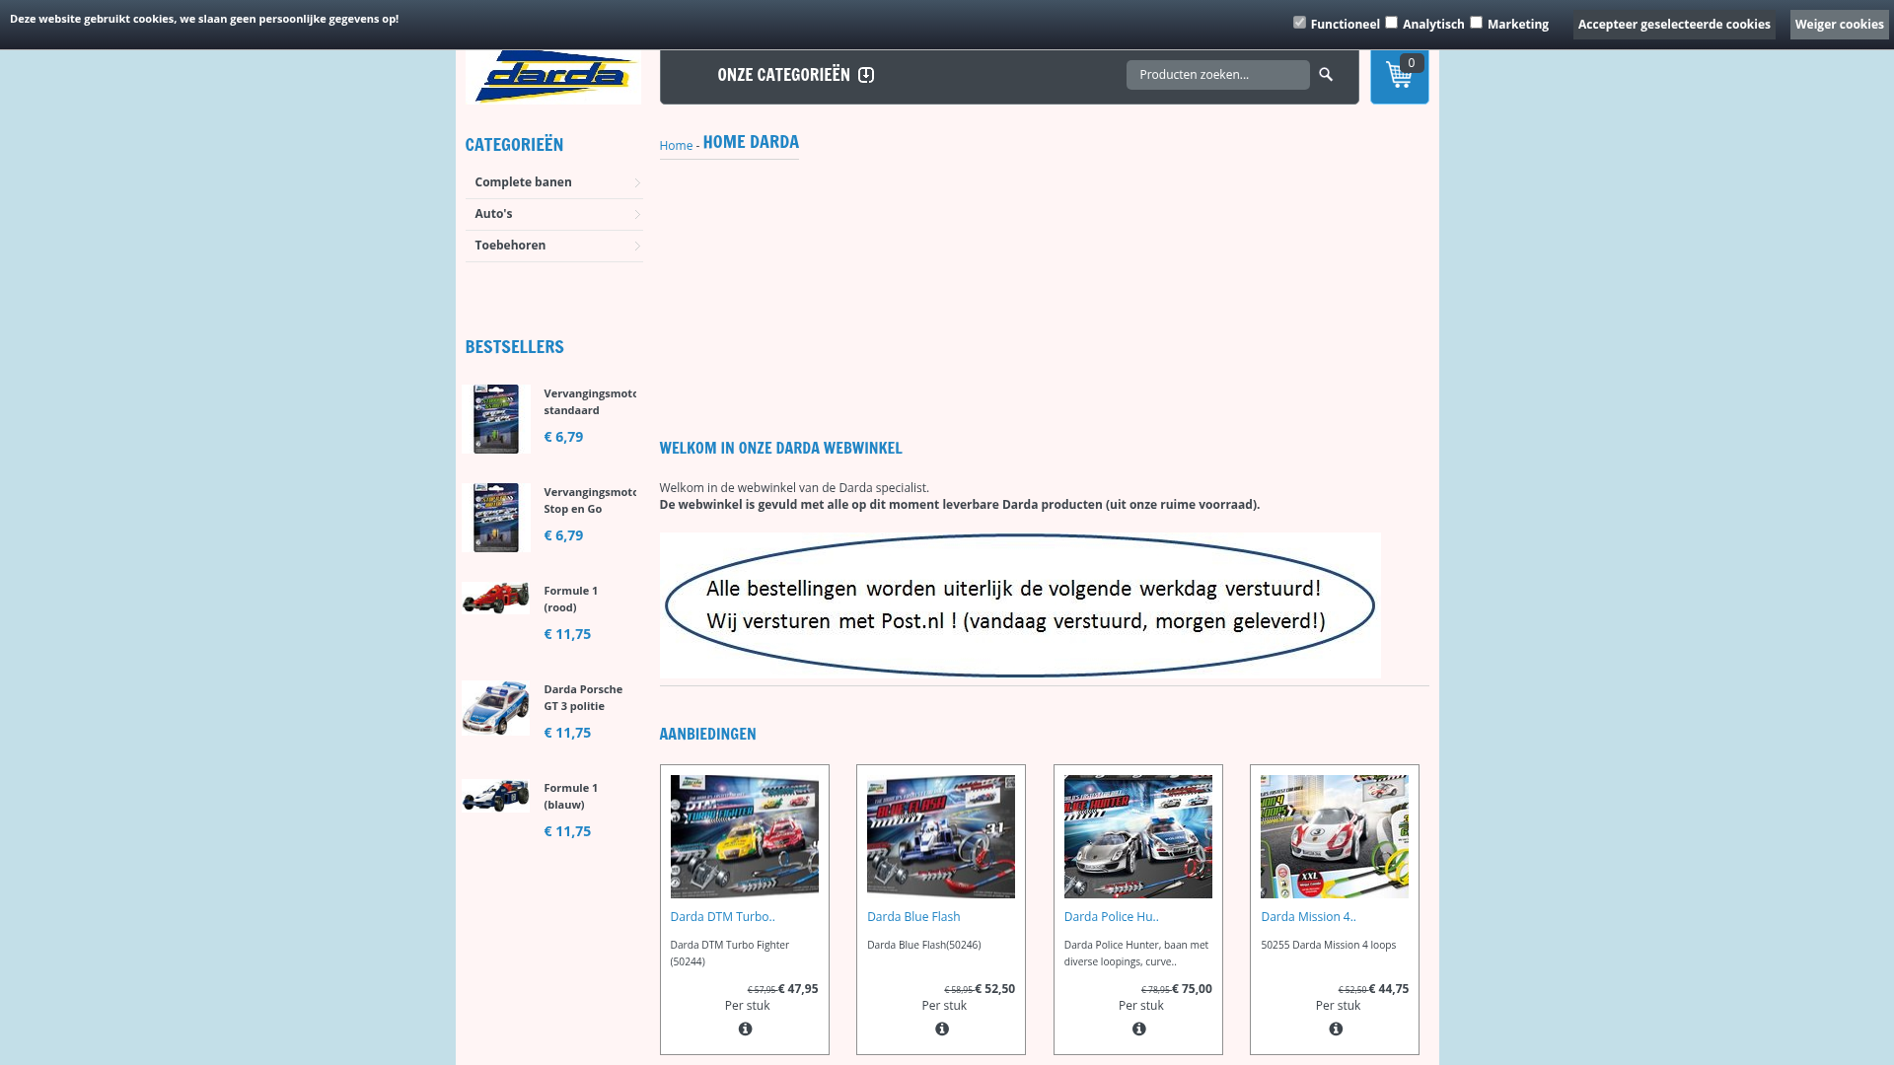Open the Darda Blue Flash product link
Screen dimensions: 1894x1065
tap(913, 917)
